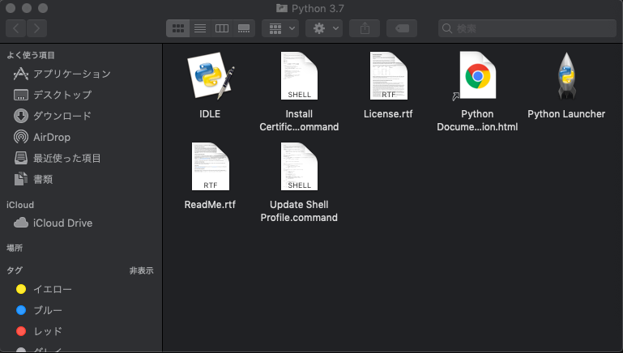Open the IDLE application icon

[211, 76]
